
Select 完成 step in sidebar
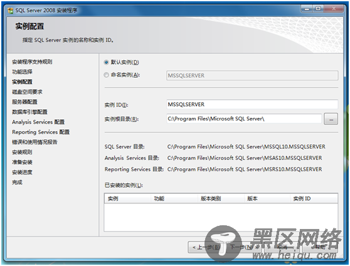[x=17, y=182]
